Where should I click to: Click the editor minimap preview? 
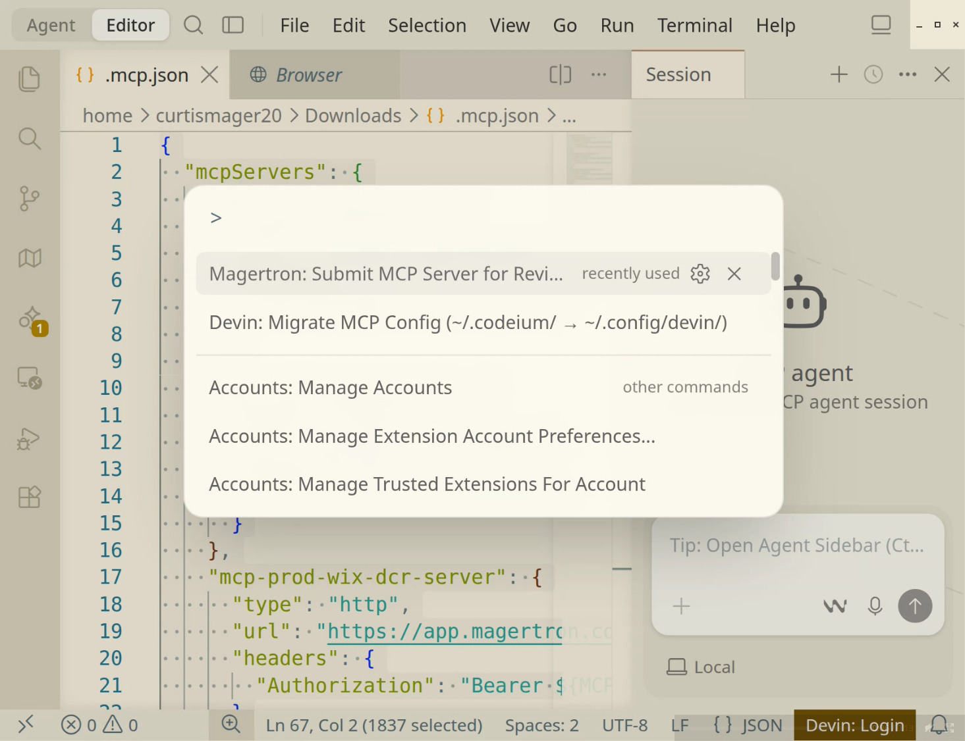589,159
